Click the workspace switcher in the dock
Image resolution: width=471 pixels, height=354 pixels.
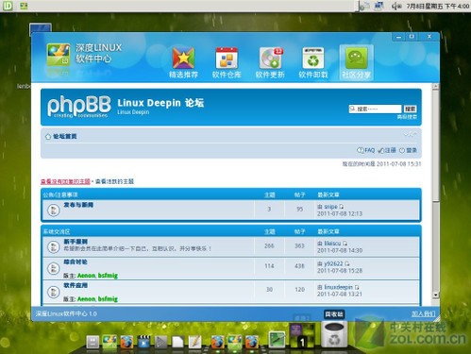click(x=302, y=335)
